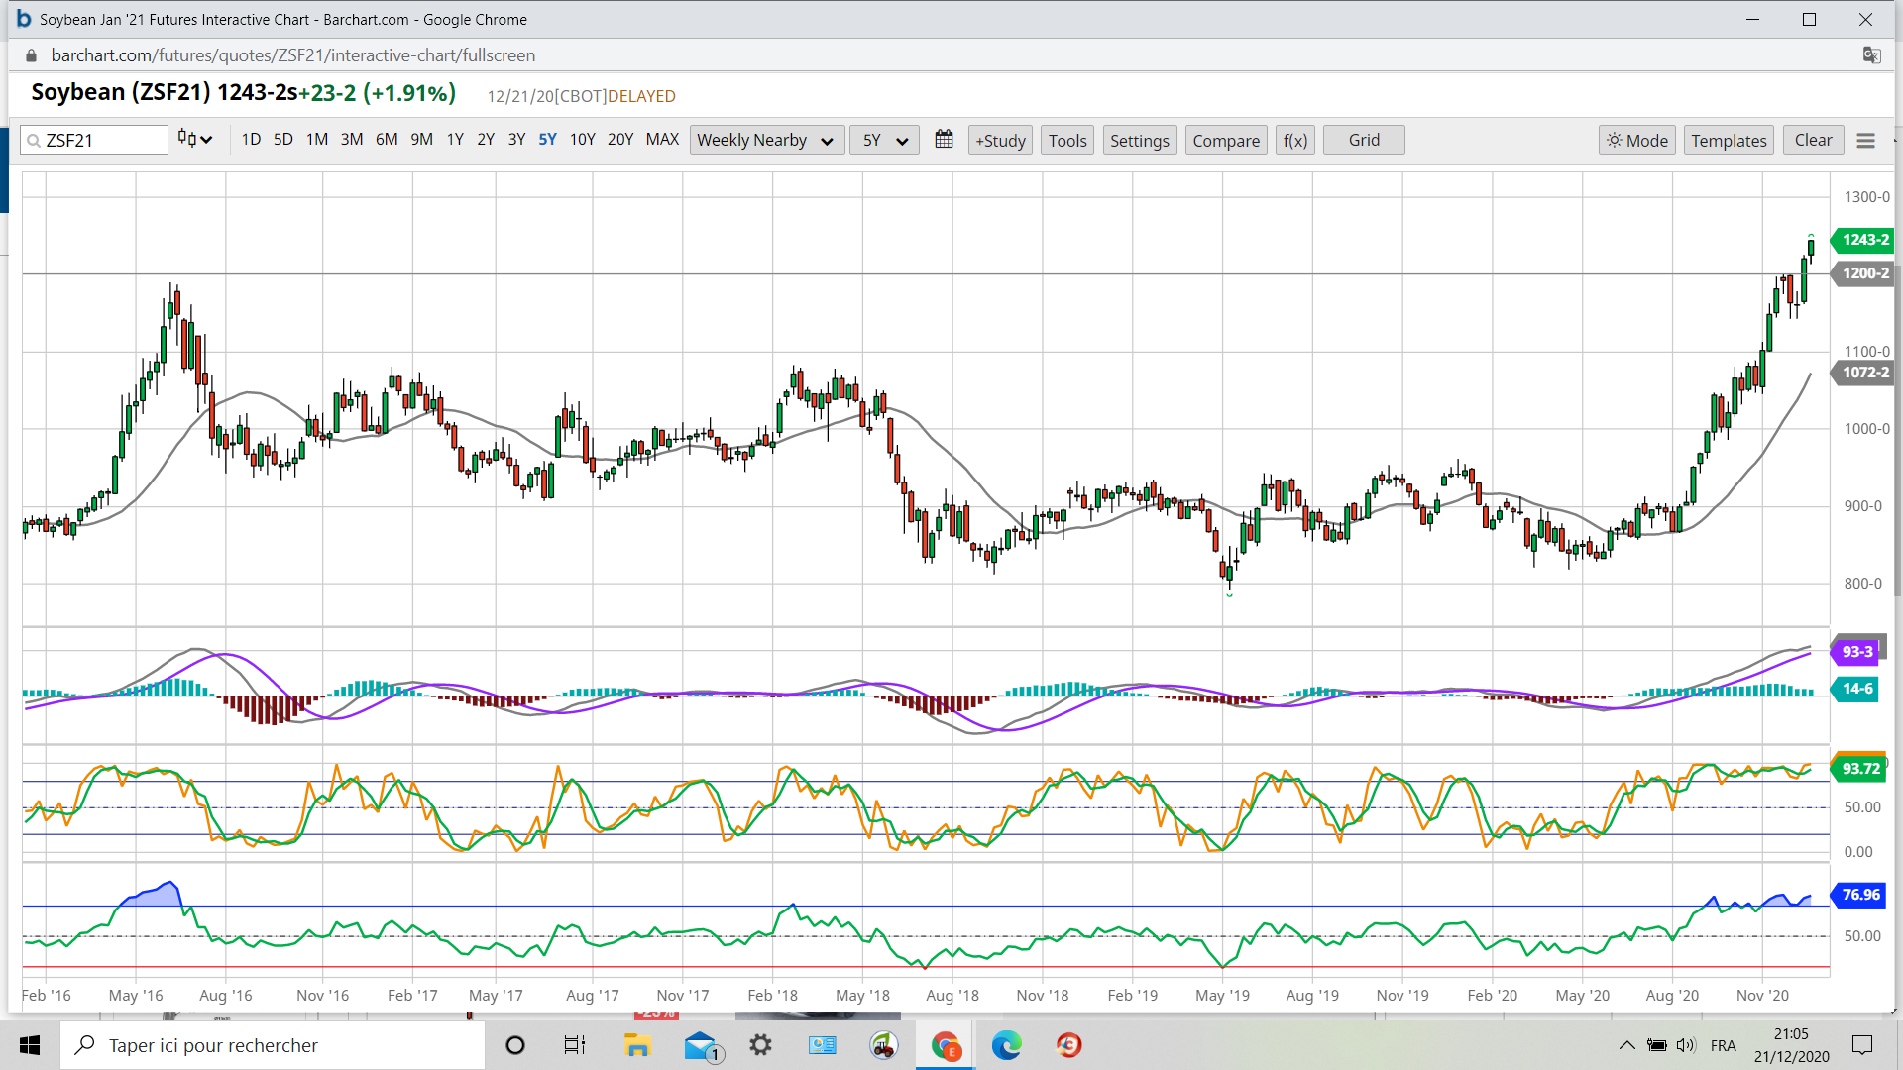Open File Explorer in taskbar
1903x1070 pixels.
tap(636, 1045)
